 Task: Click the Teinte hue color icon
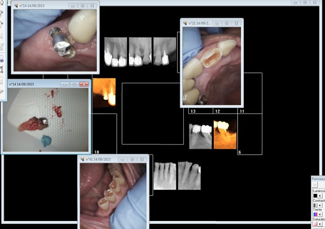coord(315,214)
